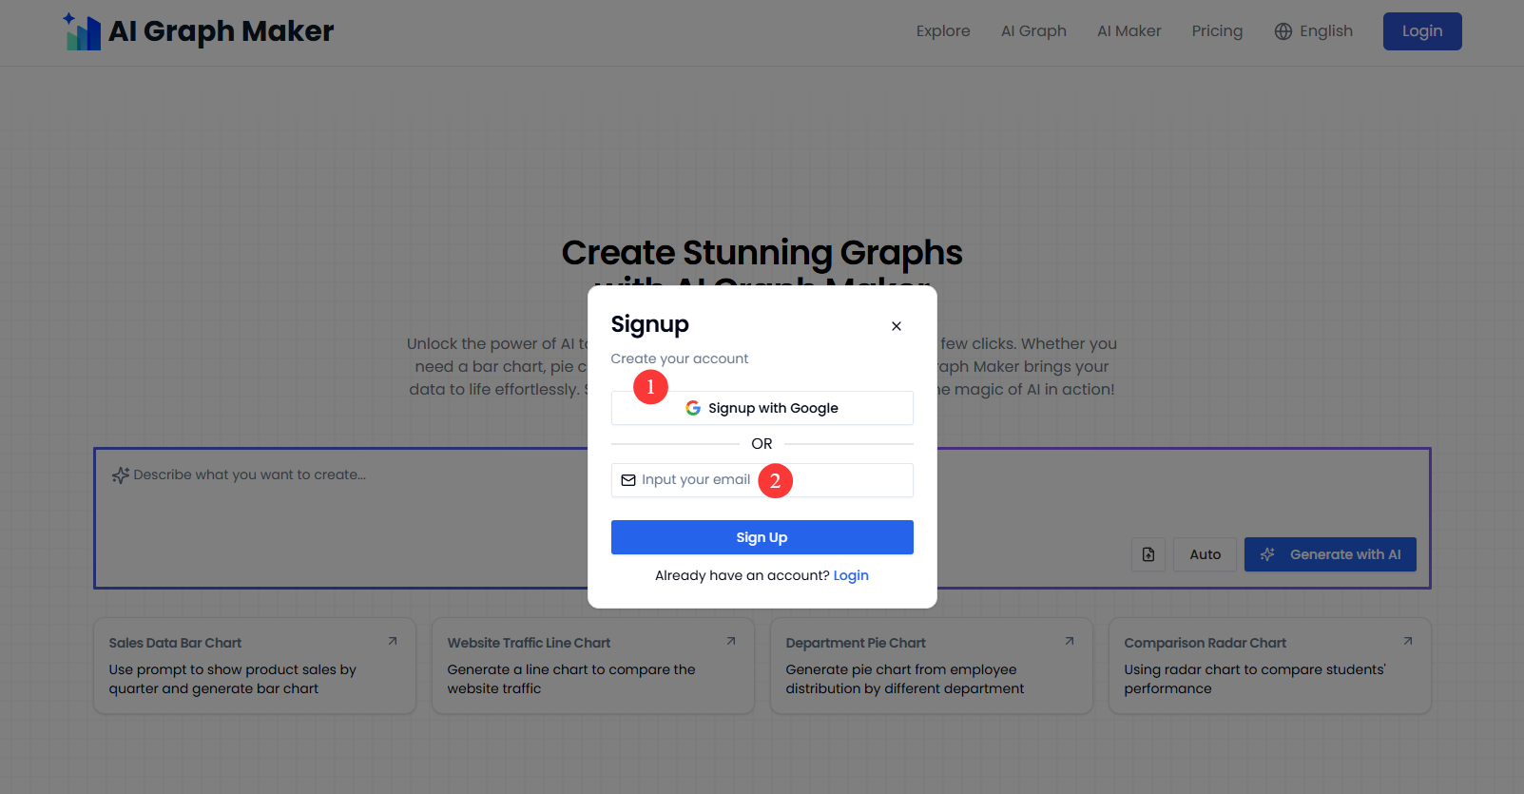Click the Generate with AI button
The height and width of the screenshot is (794, 1524).
1329,554
